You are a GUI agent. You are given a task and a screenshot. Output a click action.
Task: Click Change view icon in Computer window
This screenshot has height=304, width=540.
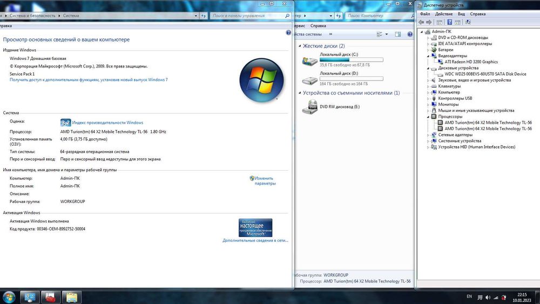(380, 34)
